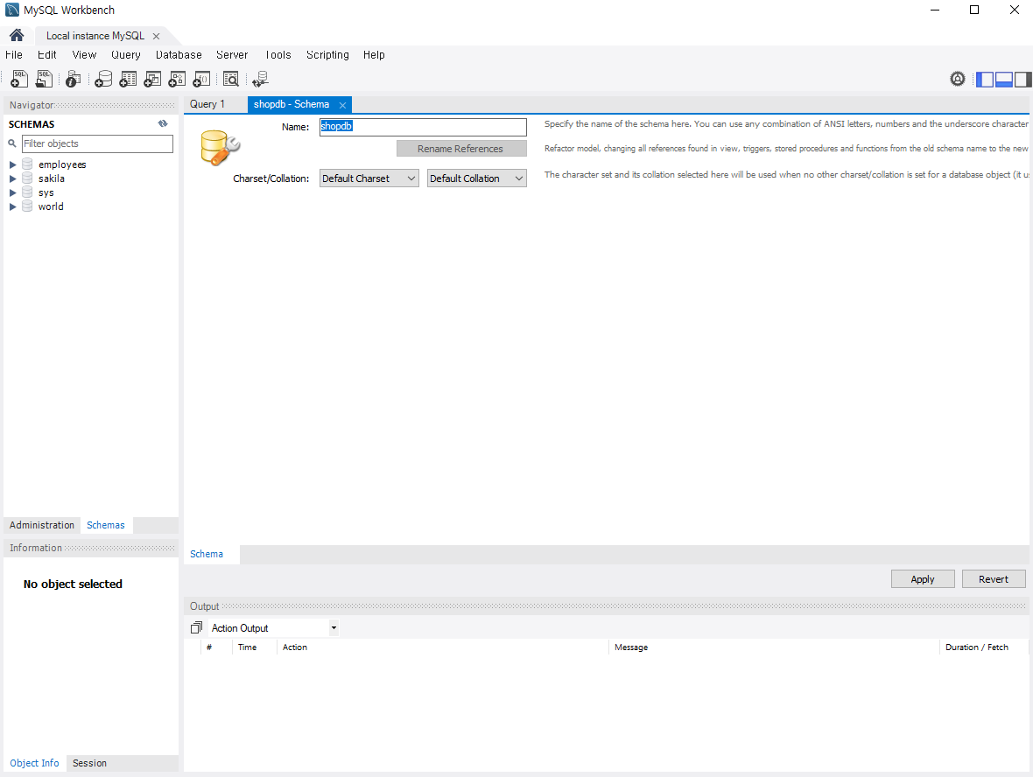Expand the world schema

[x=12, y=206]
